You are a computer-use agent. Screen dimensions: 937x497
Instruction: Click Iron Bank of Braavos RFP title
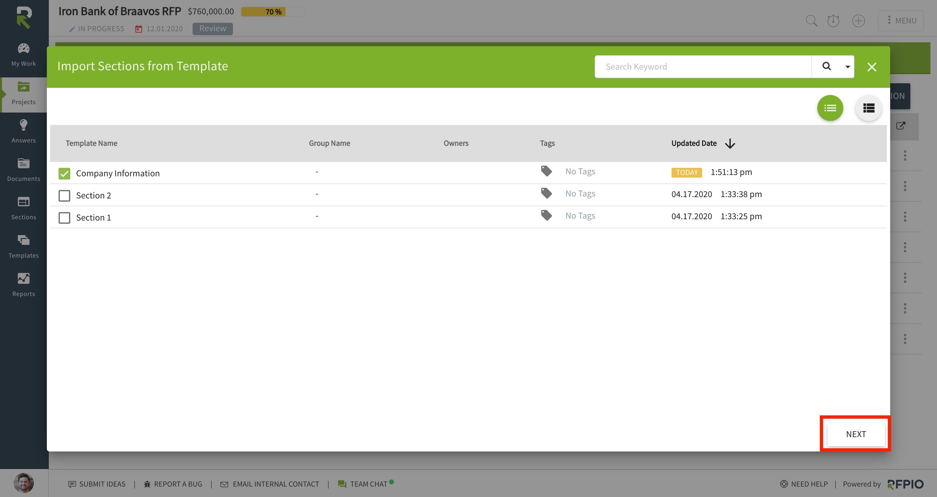click(x=120, y=11)
